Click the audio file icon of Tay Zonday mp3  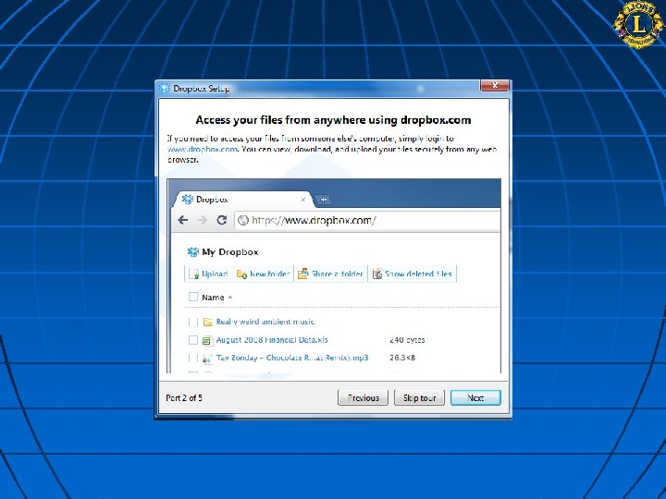[207, 359]
